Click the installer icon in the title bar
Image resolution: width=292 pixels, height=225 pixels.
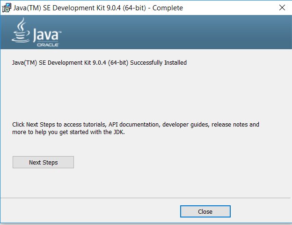[7, 7]
